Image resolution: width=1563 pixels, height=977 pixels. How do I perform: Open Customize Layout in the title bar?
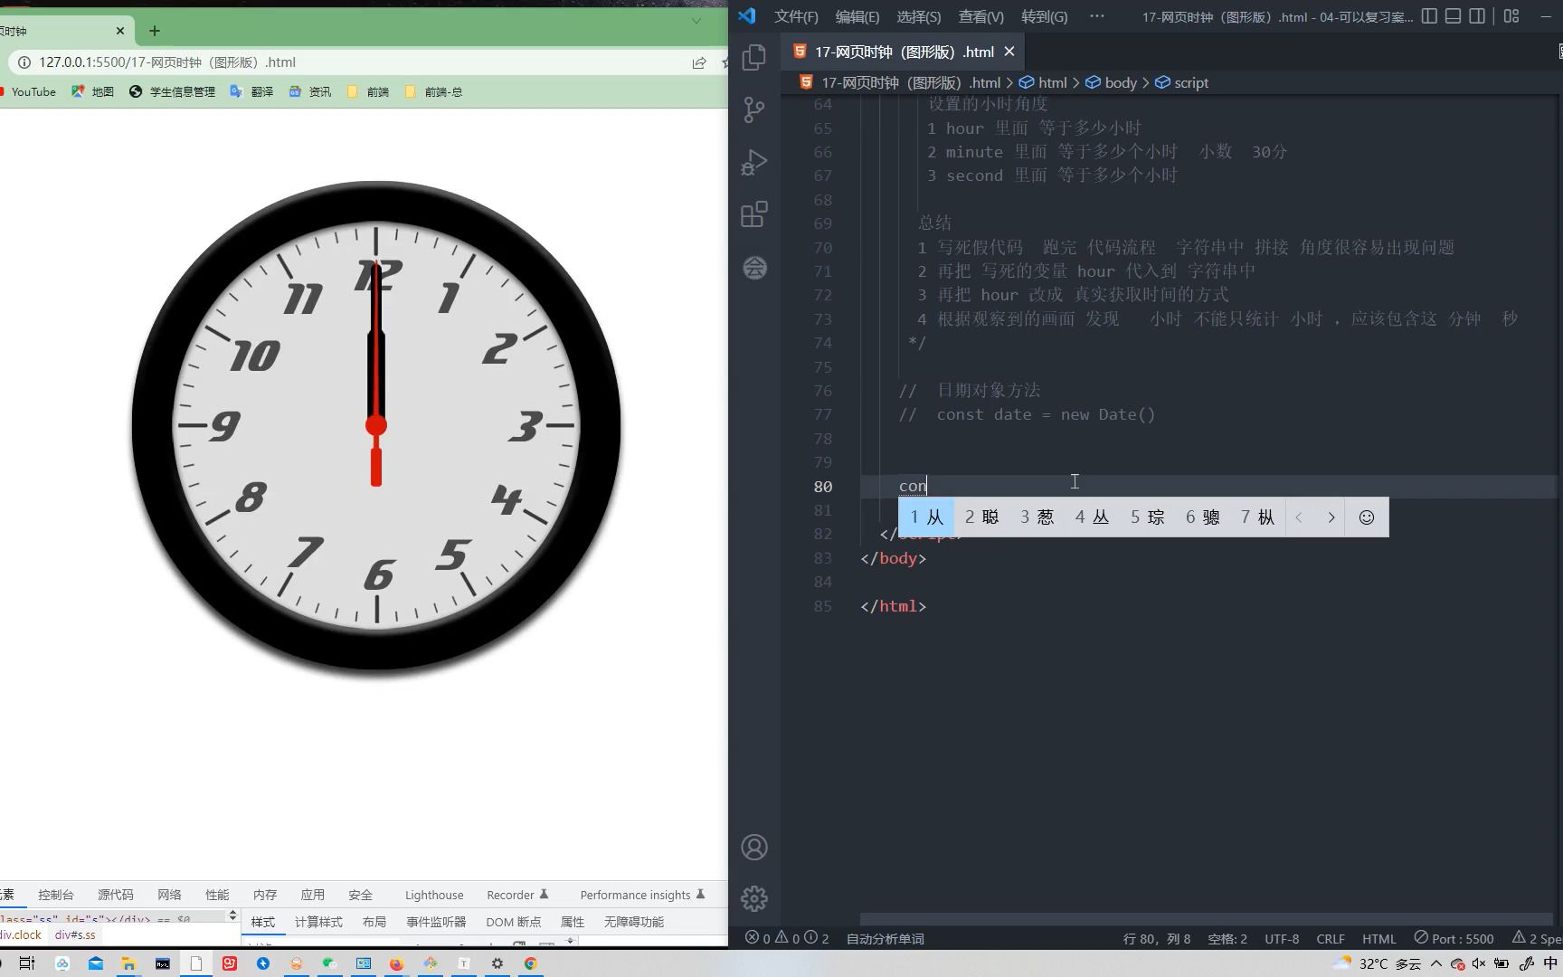[x=1511, y=16]
